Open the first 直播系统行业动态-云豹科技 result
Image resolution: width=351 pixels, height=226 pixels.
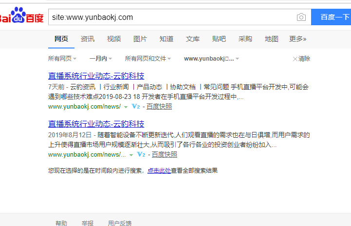[x=96, y=76]
